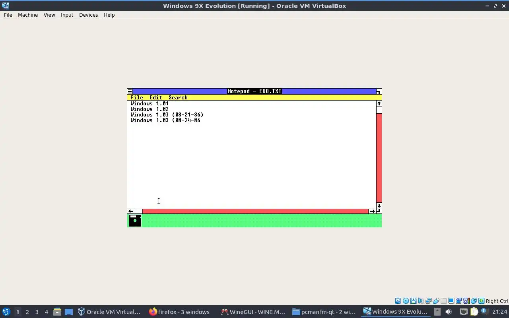Click the line 'Windows 1.03 (08-24-86'
Screen dimensions: 509x318
(165, 120)
